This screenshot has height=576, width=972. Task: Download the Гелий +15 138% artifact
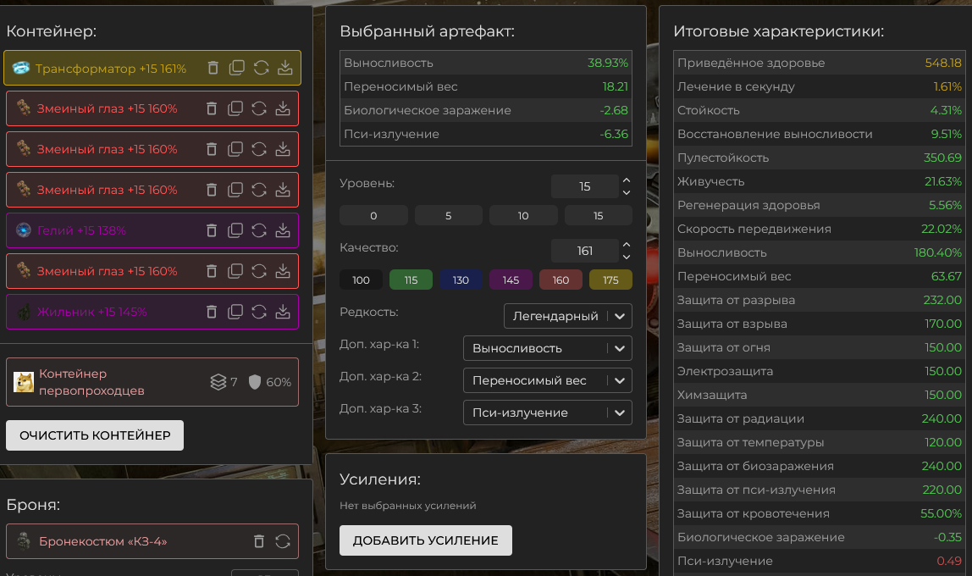[x=283, y=230]
